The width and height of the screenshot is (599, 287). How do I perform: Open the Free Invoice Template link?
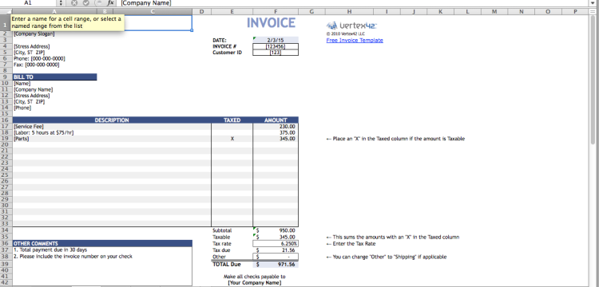point(355,41)
